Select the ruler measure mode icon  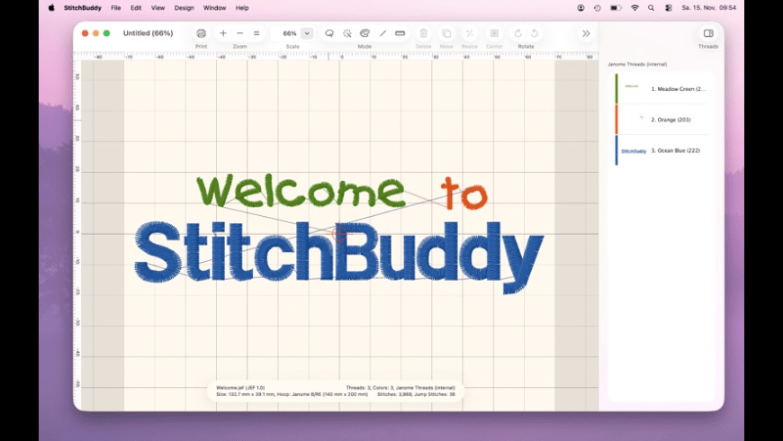(400, 33)
